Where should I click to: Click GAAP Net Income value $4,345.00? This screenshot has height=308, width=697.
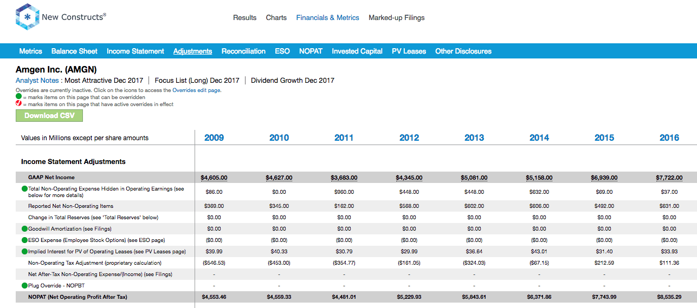pyautogui.click(x=409, y=178)
